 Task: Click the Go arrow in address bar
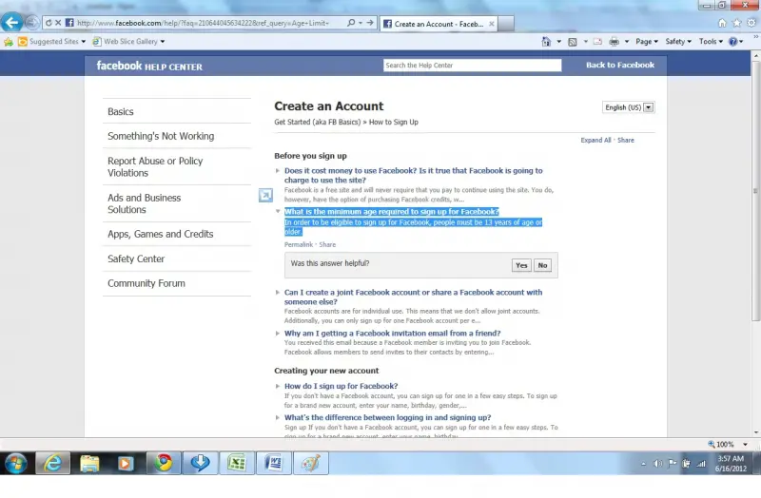coord(370,23)
